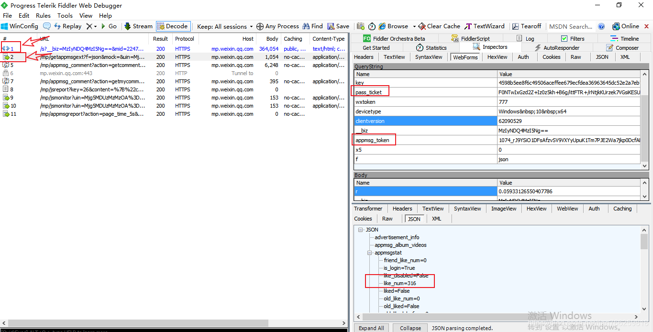Select session 8 jsreport row
The image size is (653, 332).
coord(174,89)
